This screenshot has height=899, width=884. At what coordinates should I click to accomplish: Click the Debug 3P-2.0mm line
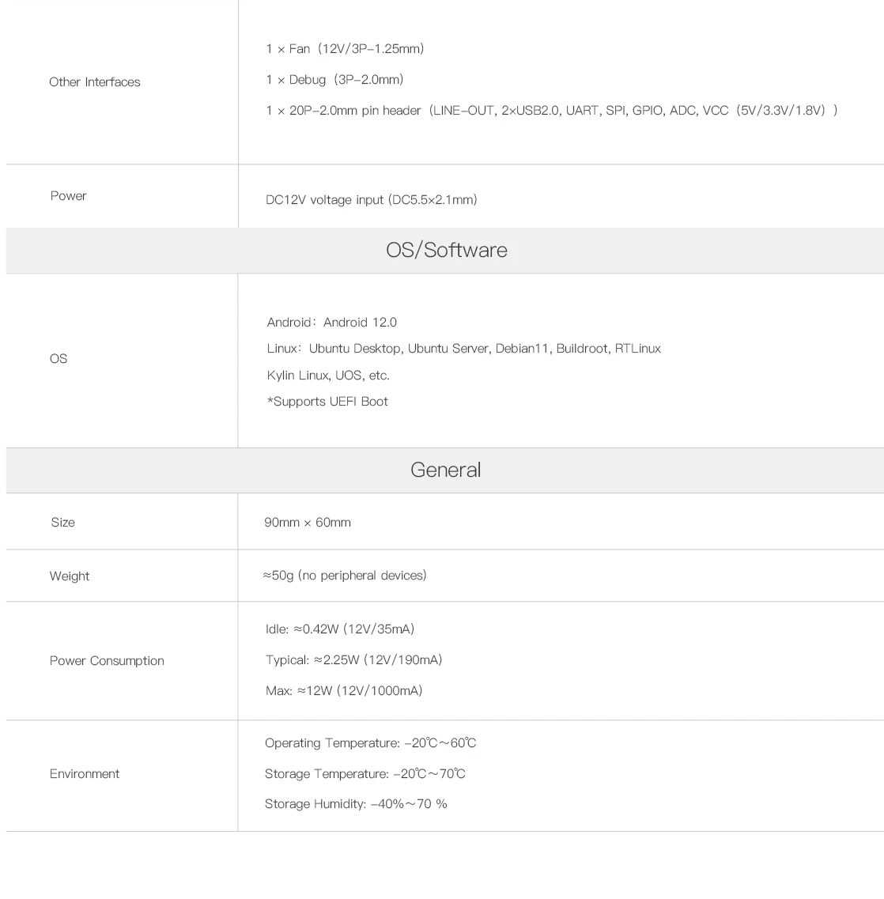coord(334,80)
